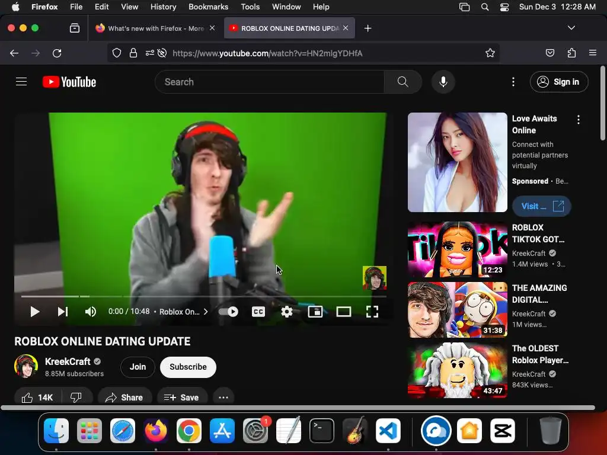This screenshot has height=455, width=607.
Task: Click the Sign in button
Action: 559,82
